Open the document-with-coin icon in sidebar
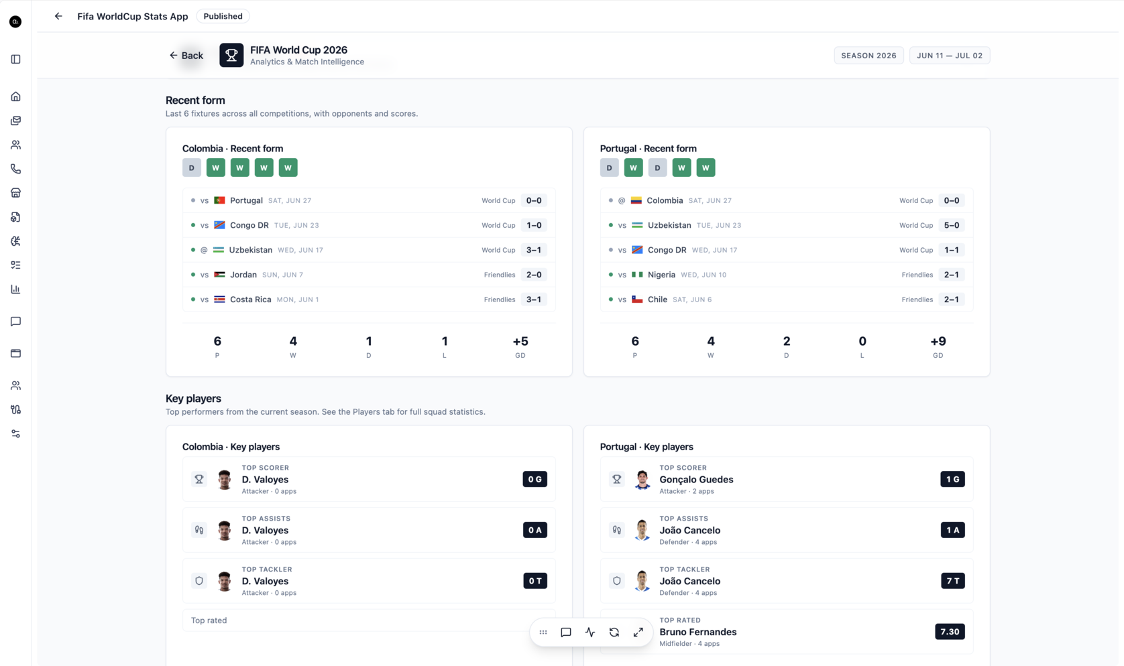The height and width of the screenshot is (666, 1124). coord(15,217)
